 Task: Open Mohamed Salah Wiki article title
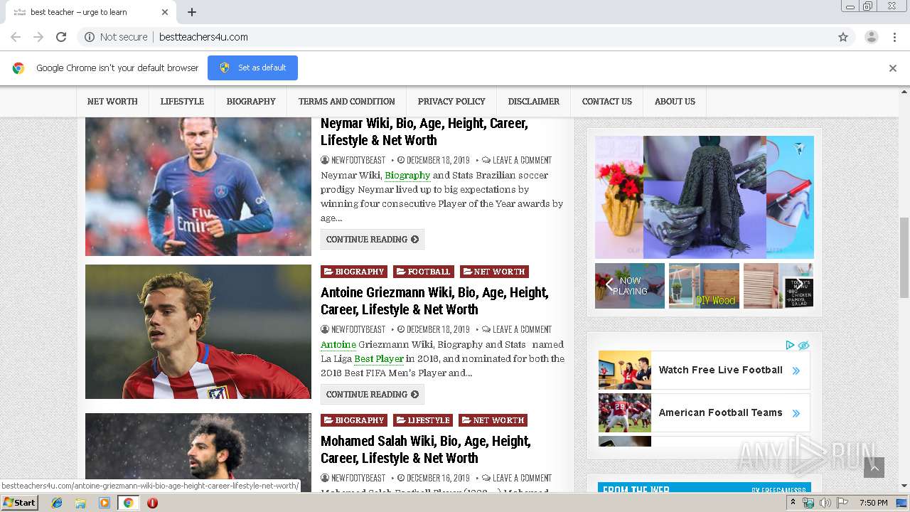426,449
